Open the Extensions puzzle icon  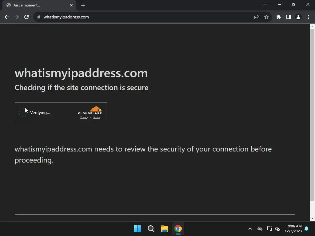click(278, 17)
